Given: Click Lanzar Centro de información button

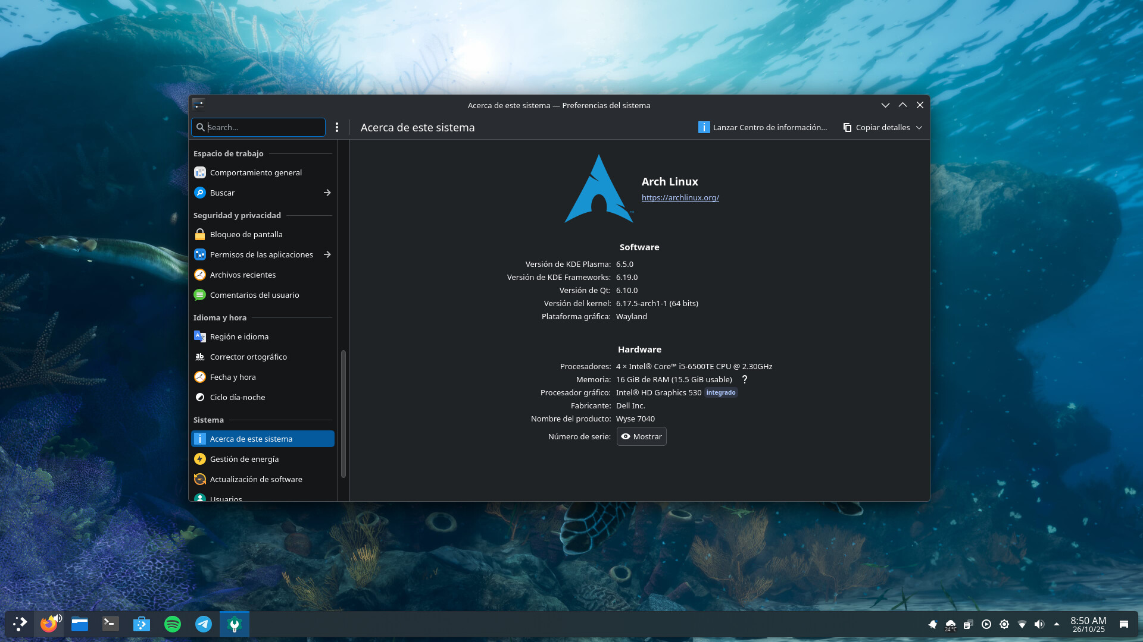Looking at the screenshot, I should 763,128.
